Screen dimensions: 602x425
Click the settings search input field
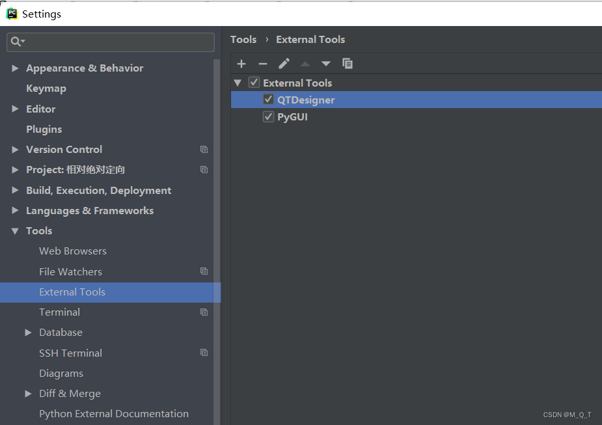117,42
